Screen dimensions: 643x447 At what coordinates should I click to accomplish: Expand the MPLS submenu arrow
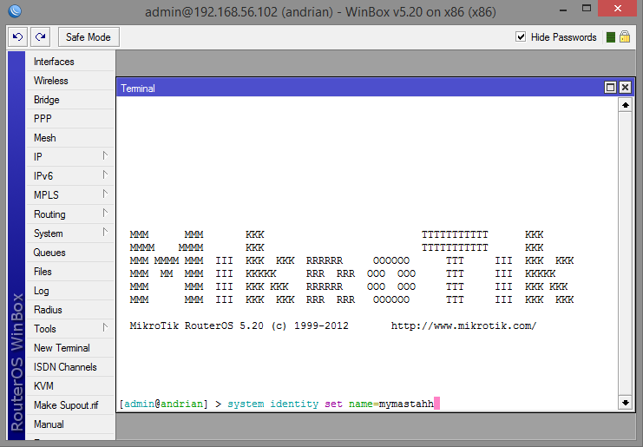point(105,194)
